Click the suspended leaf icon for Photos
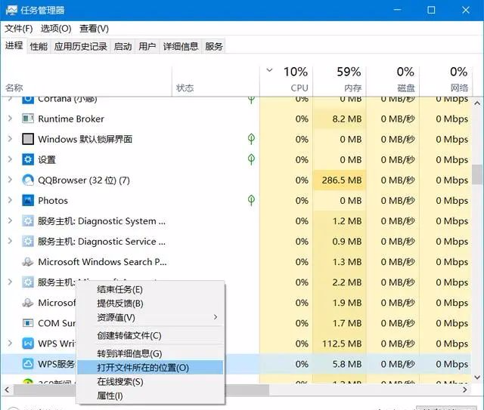 251,200
